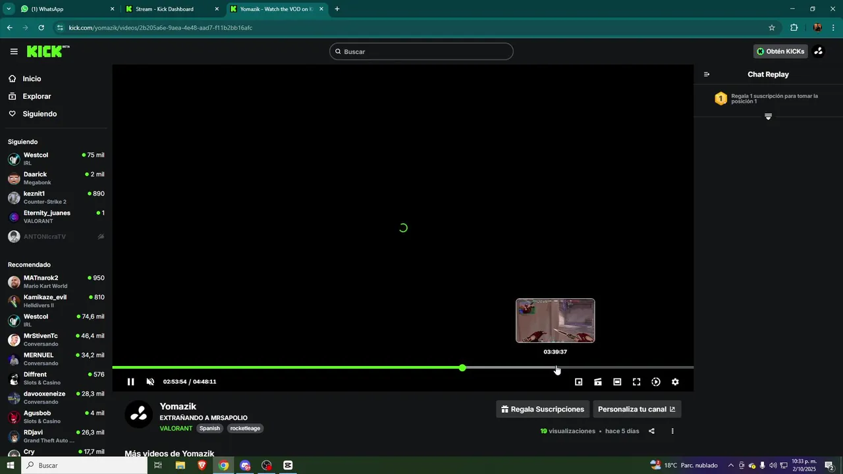Switch the video to fullscreen
Image resolution: width=843 pixels, height=474 pixels.
(x=636, y=382)
